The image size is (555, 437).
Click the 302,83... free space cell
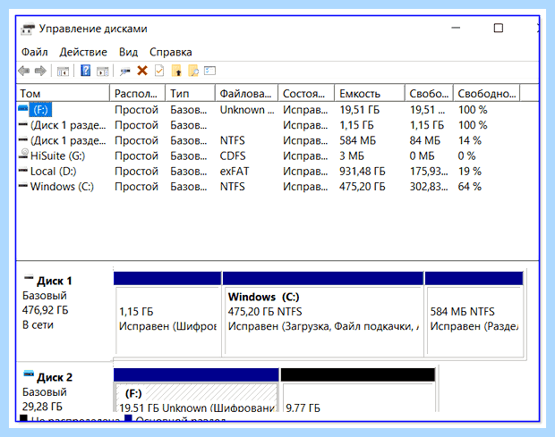pos(429,187)
